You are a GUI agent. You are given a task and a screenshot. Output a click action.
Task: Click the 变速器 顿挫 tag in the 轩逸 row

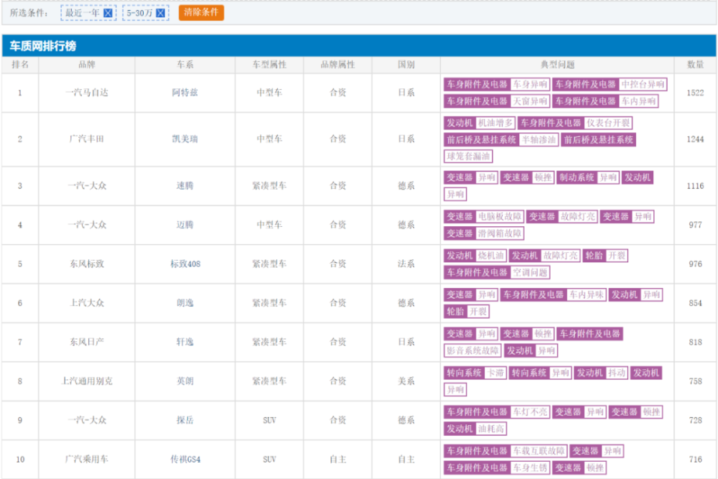(528, 334)
